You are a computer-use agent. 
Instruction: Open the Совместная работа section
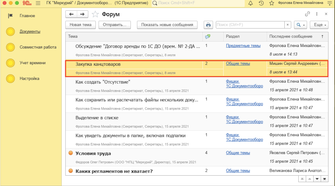[38, 47]
